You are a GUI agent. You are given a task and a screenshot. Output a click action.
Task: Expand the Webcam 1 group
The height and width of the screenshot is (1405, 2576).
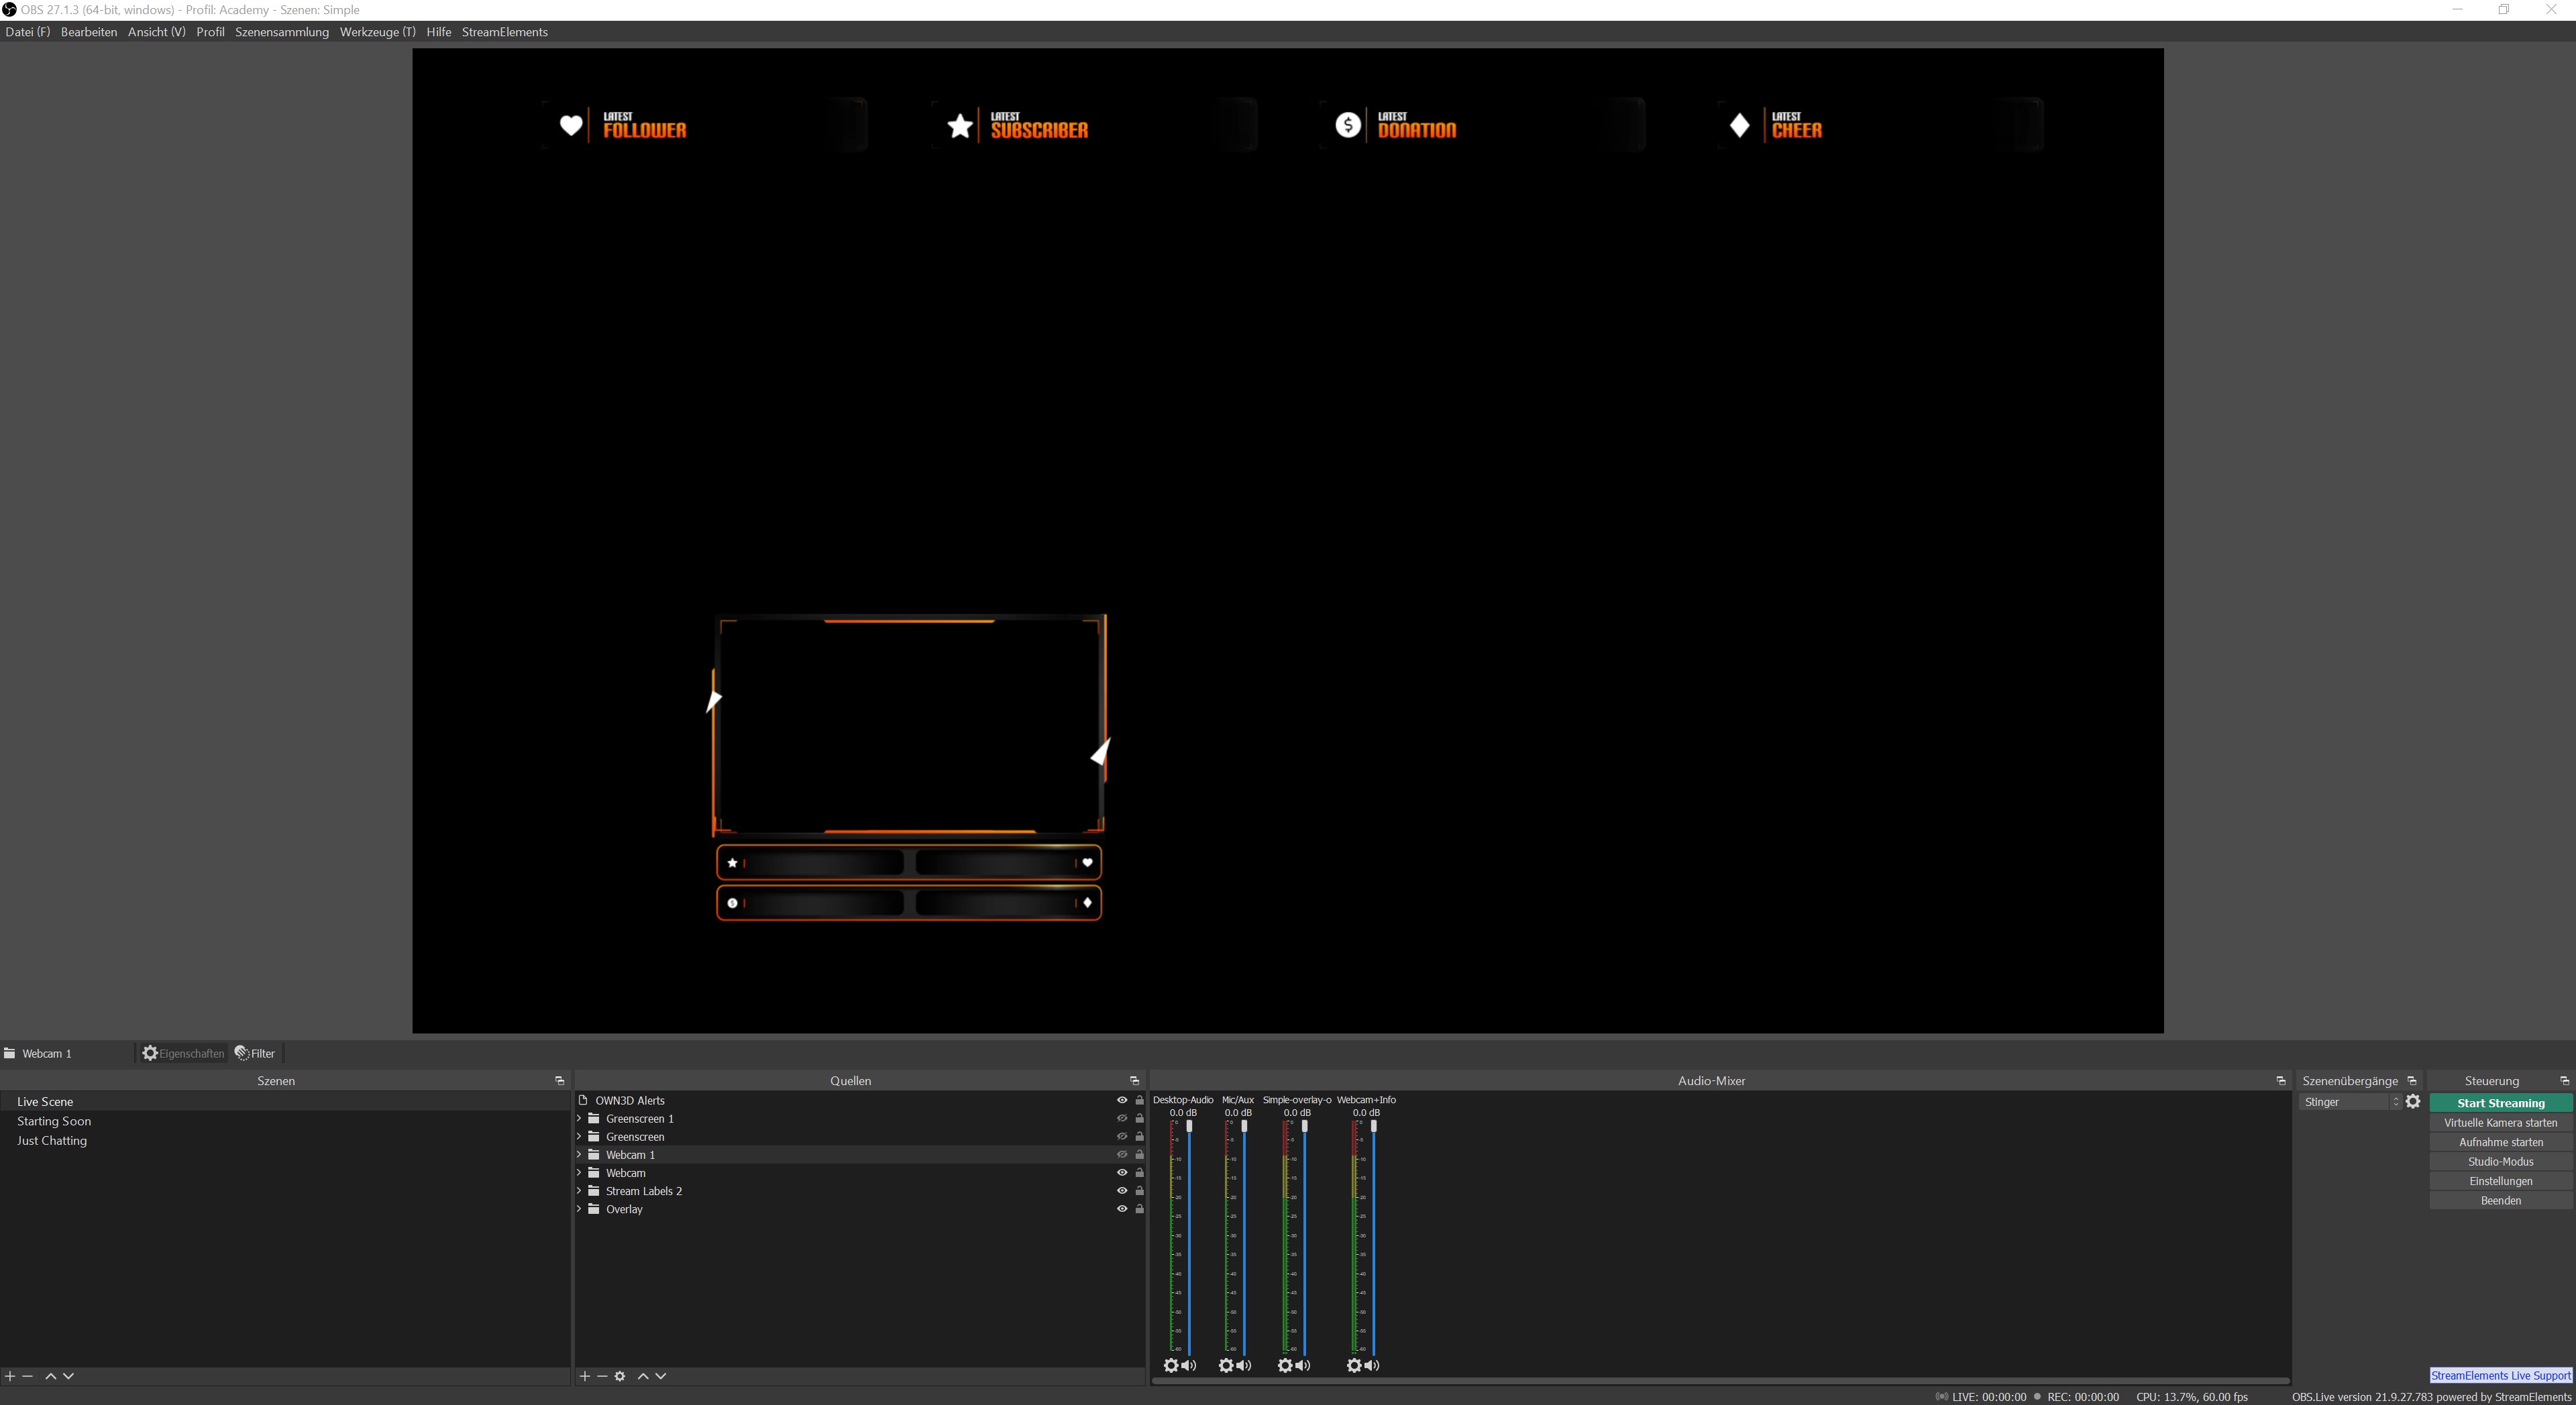pos(579,1155)
